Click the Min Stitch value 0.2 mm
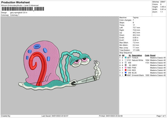167x118 pixels. coord(136,45)
